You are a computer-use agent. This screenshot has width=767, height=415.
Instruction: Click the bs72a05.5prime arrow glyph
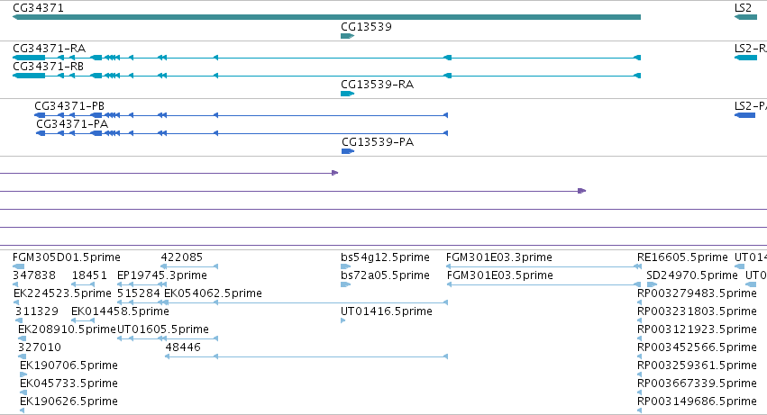click(346, 284)
